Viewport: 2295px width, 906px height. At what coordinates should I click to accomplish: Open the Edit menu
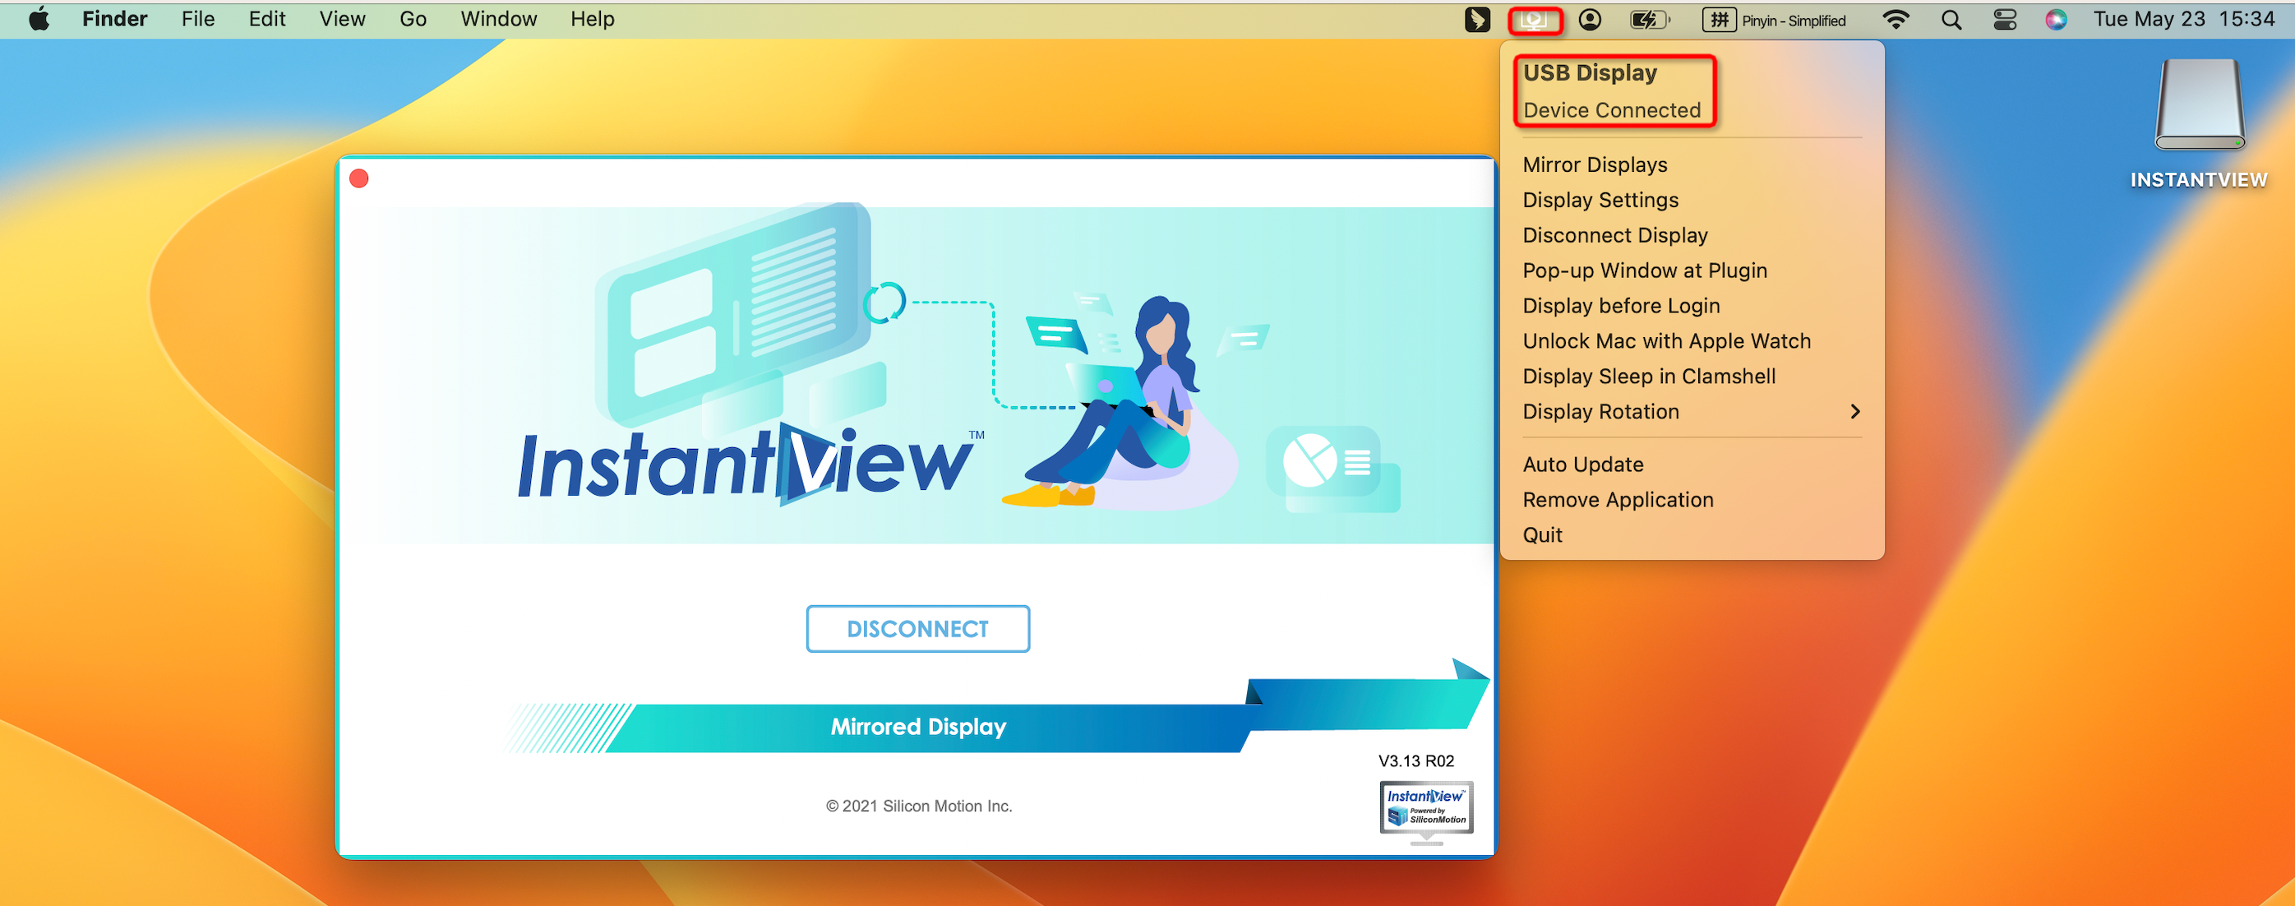click(267, 19)
